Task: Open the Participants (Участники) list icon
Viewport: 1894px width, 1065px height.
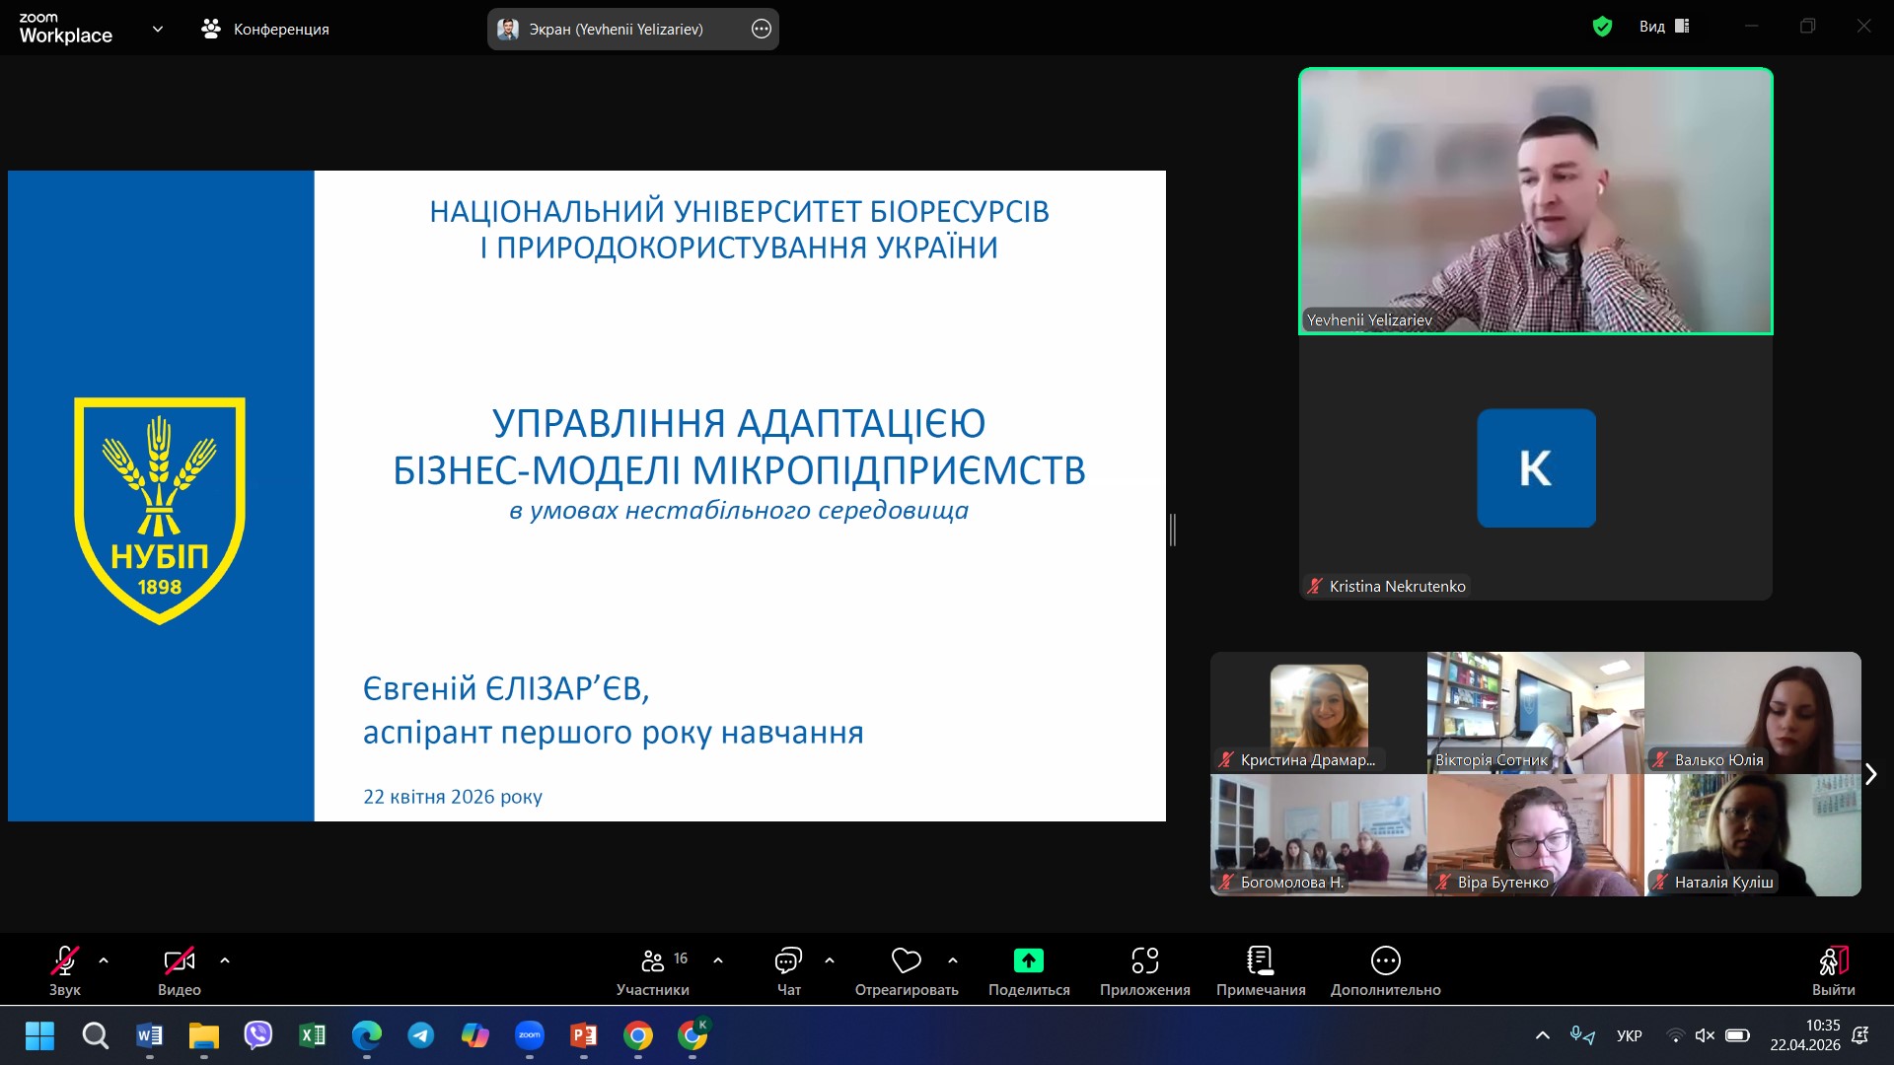Action: (653, 960)
